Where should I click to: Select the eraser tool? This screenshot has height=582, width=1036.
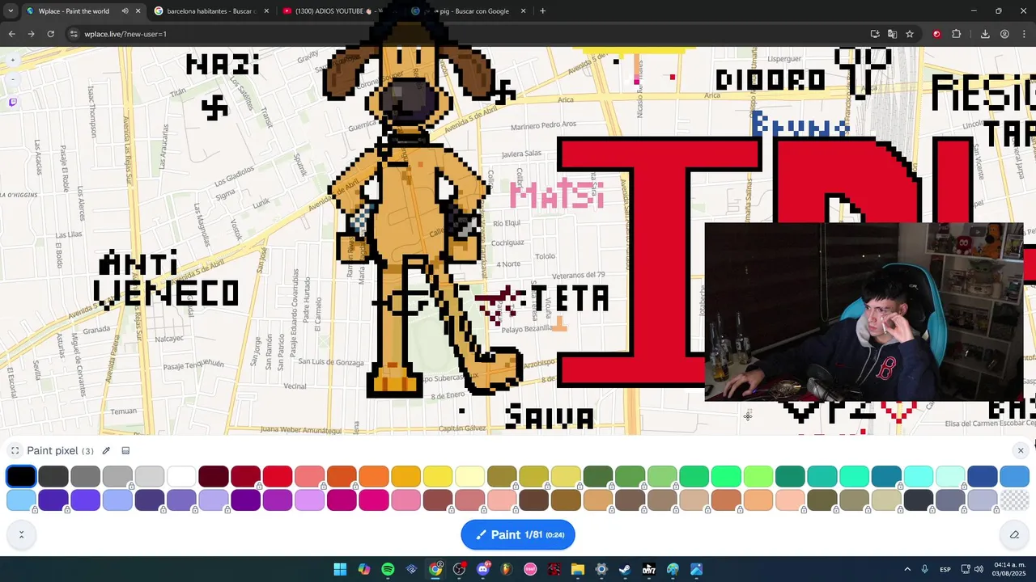tap(1014, 534)
